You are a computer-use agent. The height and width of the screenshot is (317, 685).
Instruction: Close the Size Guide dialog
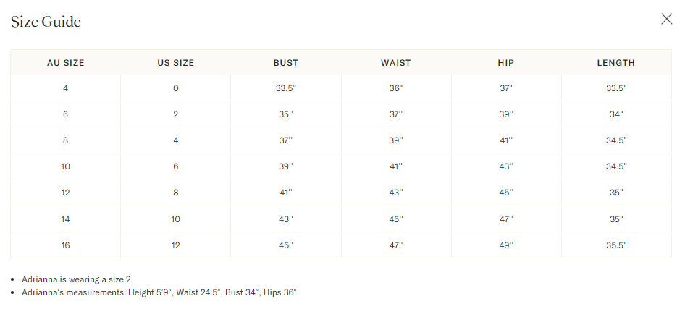[666, 19]
